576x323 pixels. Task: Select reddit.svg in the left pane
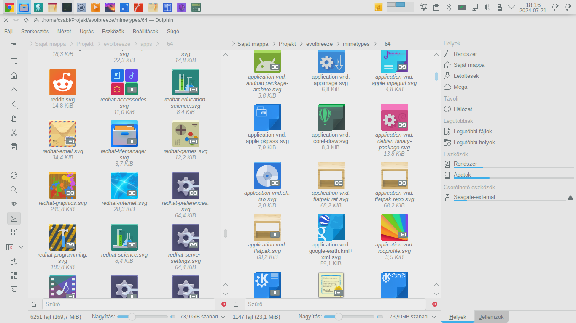click(x=63, y=89)
